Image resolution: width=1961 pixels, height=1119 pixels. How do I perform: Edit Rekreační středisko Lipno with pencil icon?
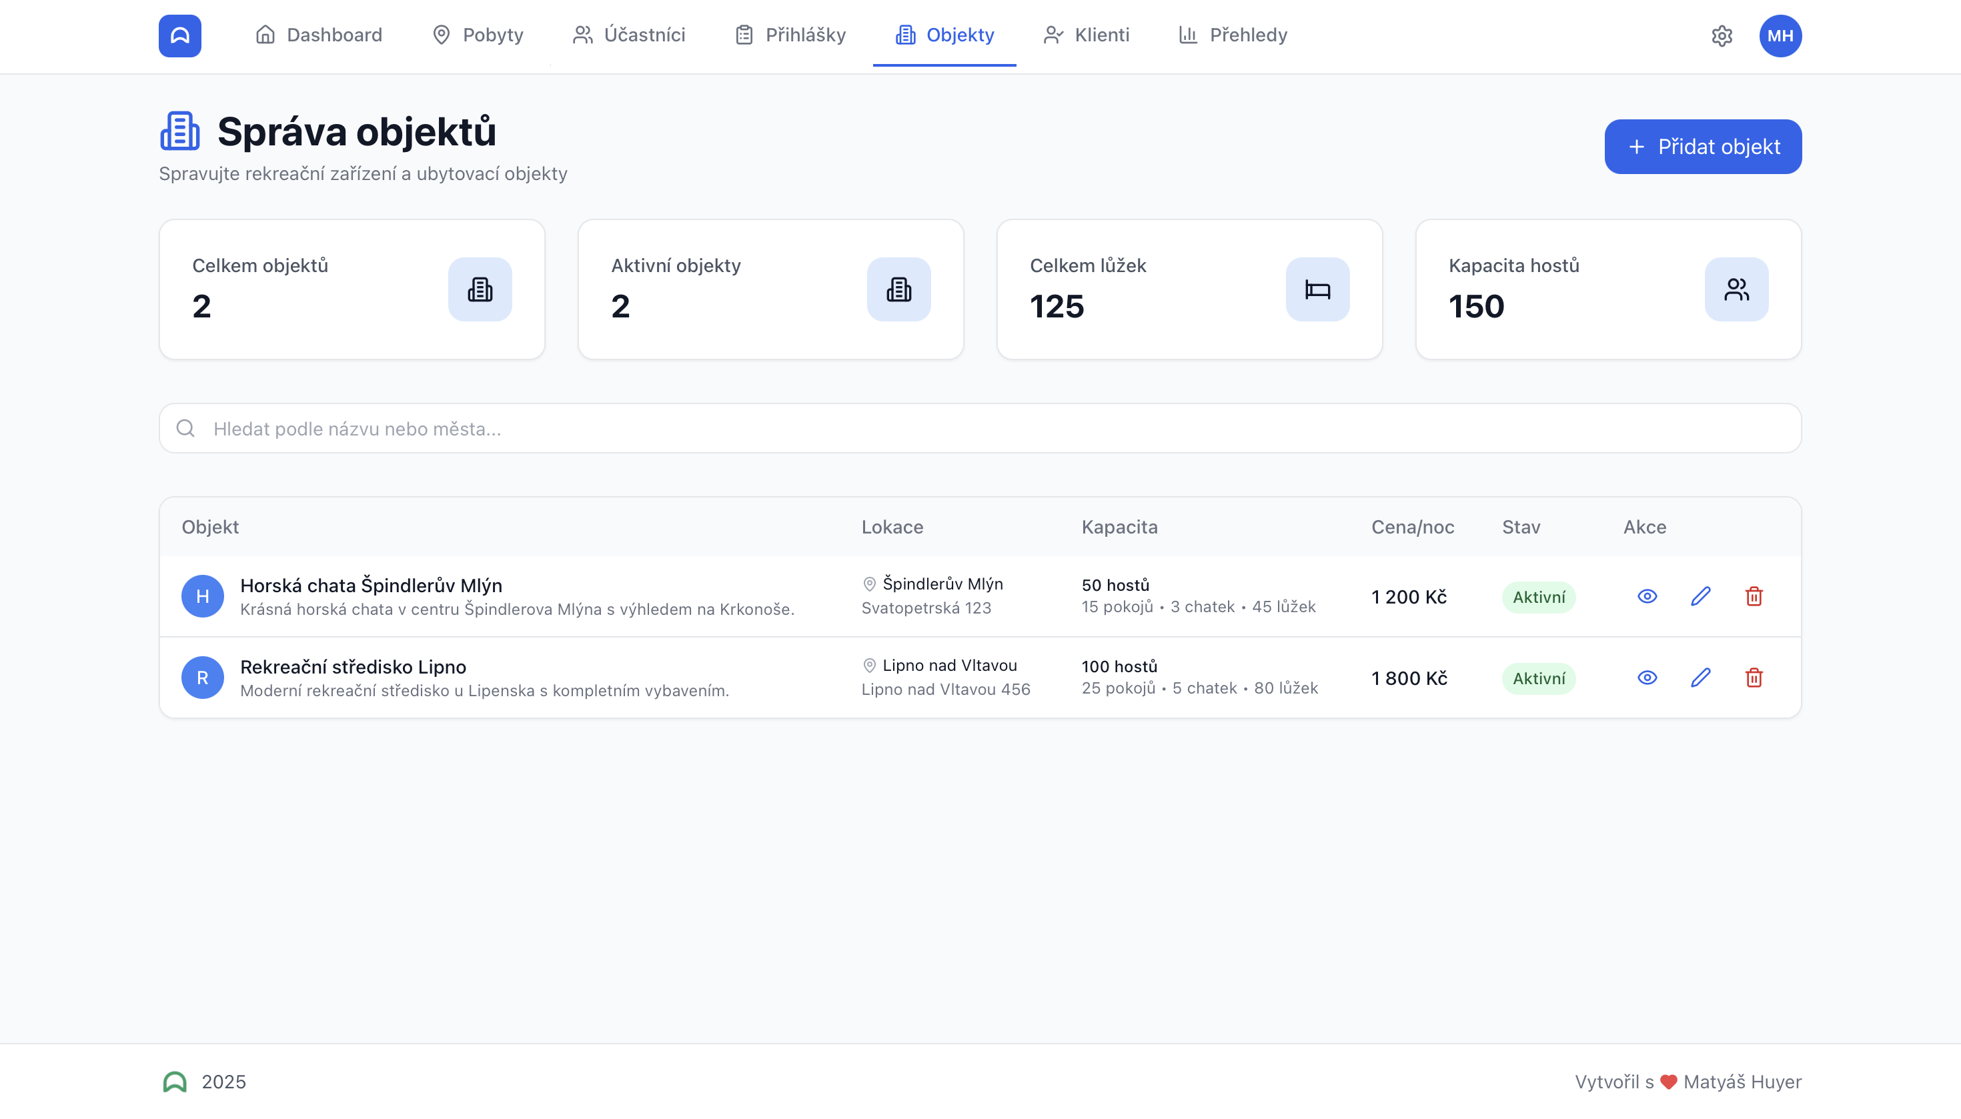coord(1700,678)
